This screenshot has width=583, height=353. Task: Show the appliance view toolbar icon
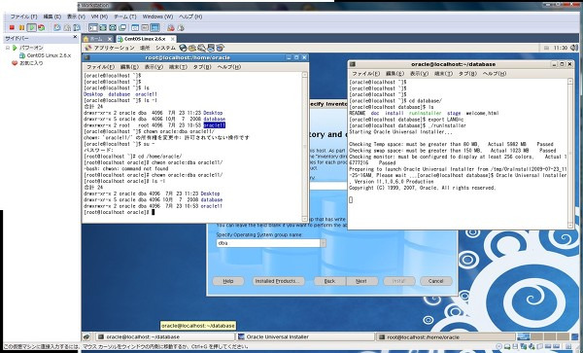tap(145, 28)
